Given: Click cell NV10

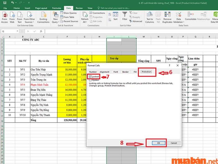Looking at the screenshot, I should (23, 115).
